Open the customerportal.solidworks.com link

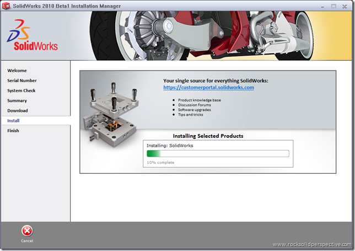[208, 88]
